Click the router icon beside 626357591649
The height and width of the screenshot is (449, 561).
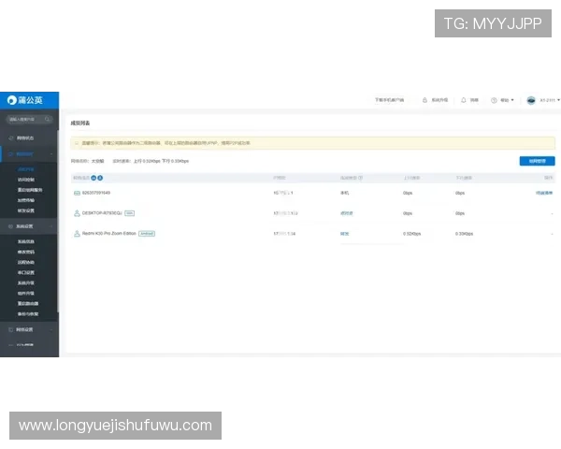click(77, 193)
